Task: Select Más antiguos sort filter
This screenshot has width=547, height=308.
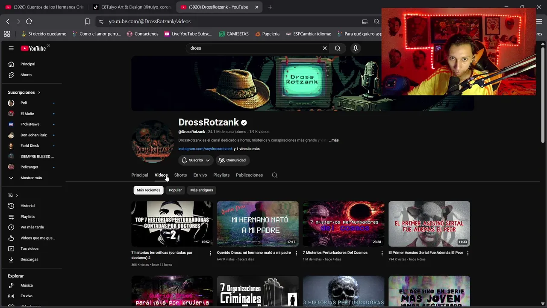Action: [x=202, y=190]
